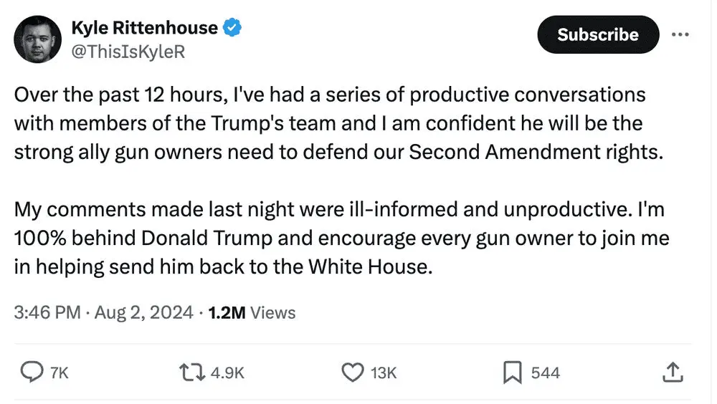
Task: Click the Kyle Rittenhouse display name
Action: point(144,29)
